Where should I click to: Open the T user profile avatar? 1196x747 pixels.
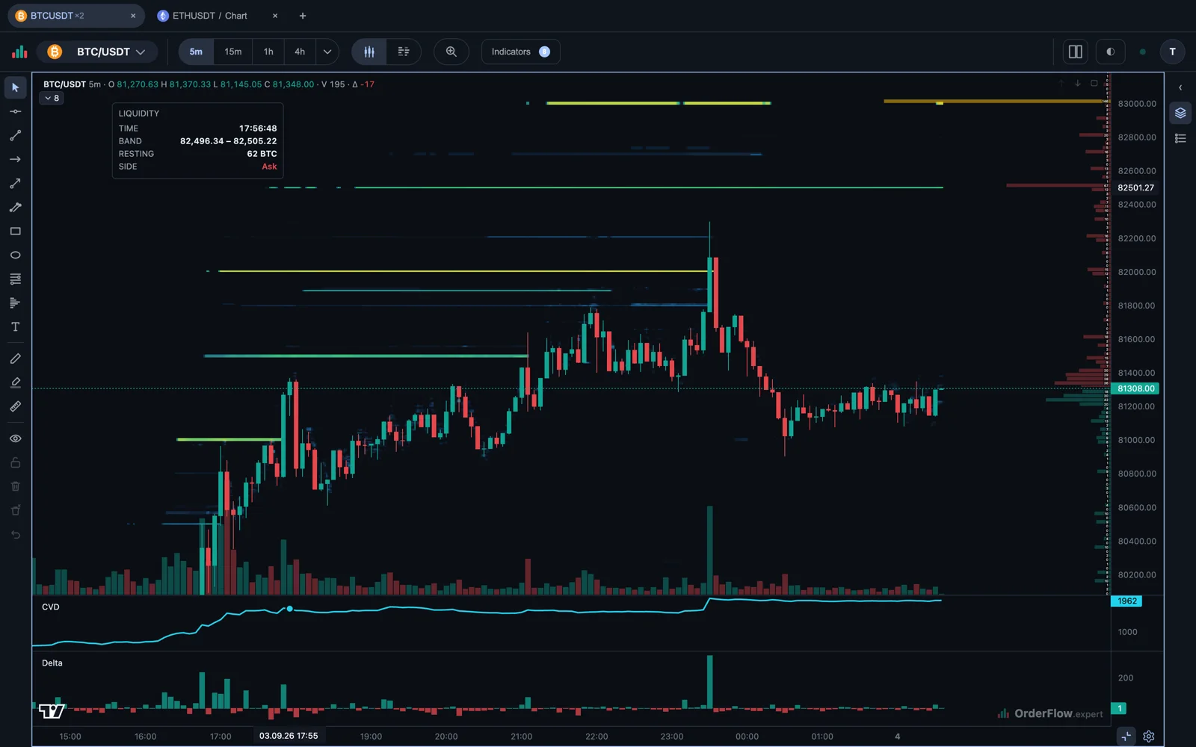tap(1172, 52)
